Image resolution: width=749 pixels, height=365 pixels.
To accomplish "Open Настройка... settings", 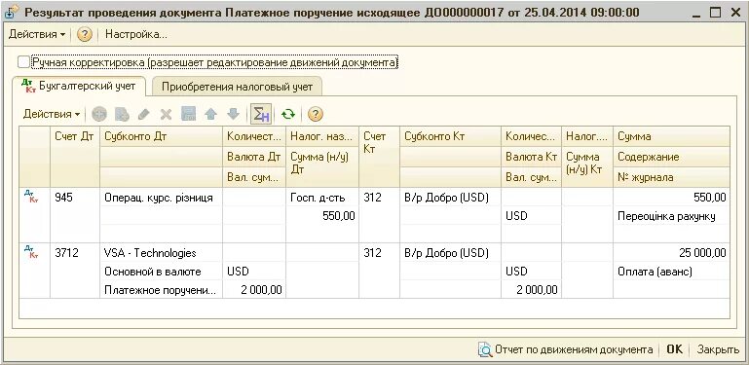I will (x=136, y=34).
